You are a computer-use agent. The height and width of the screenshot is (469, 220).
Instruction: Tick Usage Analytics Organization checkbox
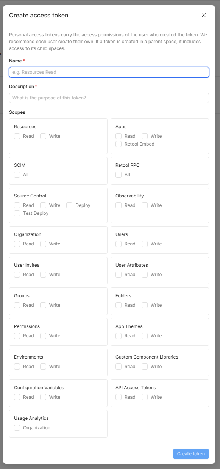pyautogui.click(x=17, y=428)
